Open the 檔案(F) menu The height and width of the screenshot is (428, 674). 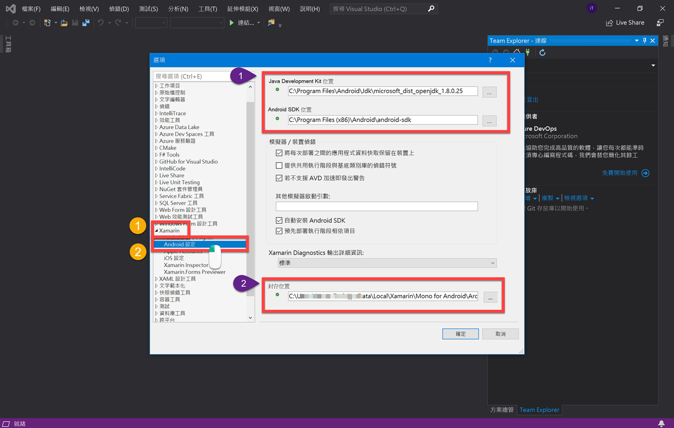pos(31,8)
